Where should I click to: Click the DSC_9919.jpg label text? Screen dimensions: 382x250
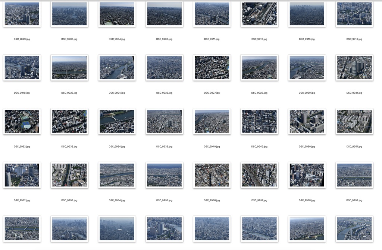point(22,93)
